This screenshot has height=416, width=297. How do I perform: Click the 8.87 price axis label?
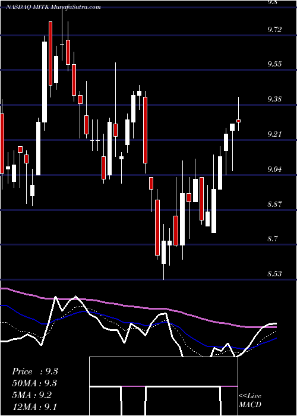274,204
